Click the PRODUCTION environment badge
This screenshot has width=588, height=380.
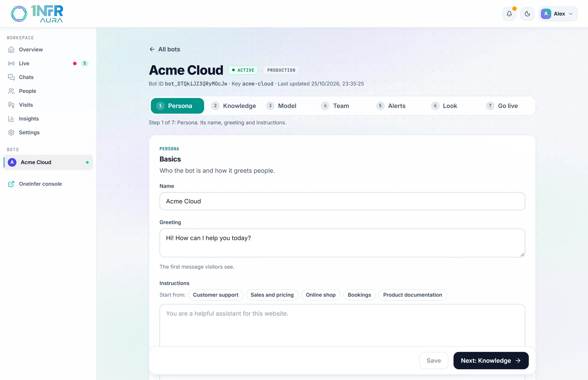click(281, 70)
